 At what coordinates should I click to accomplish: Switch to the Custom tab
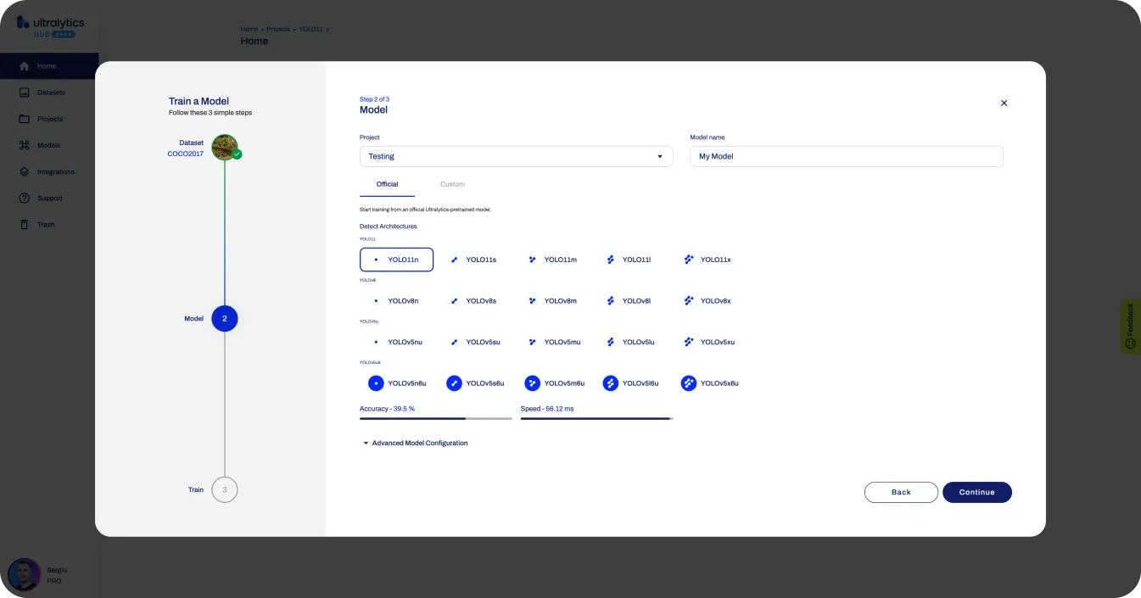pos(452,184)
